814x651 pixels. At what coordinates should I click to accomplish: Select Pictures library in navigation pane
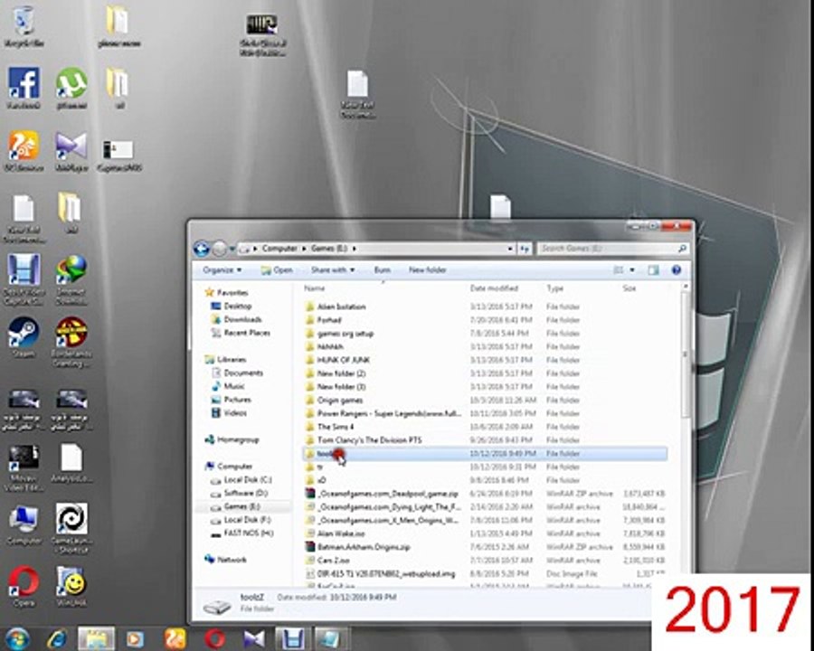click(x=232, y=400)
